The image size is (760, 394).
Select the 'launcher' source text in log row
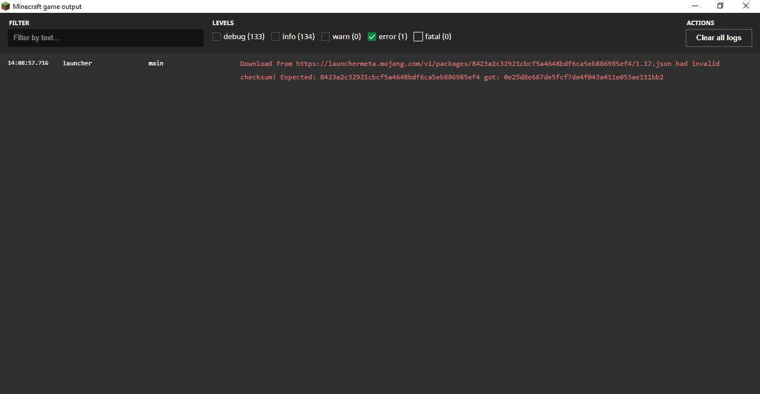(x=77, y=63)
